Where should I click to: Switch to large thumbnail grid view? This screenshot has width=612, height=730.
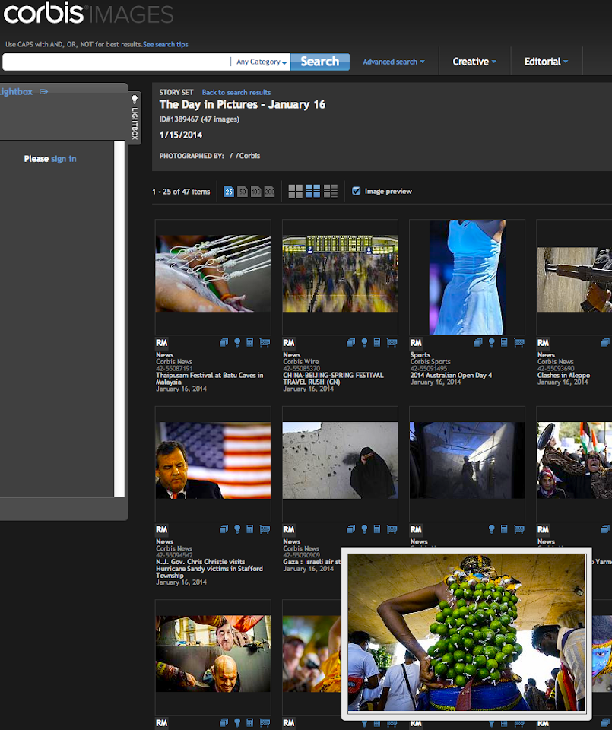click(295, 192)
